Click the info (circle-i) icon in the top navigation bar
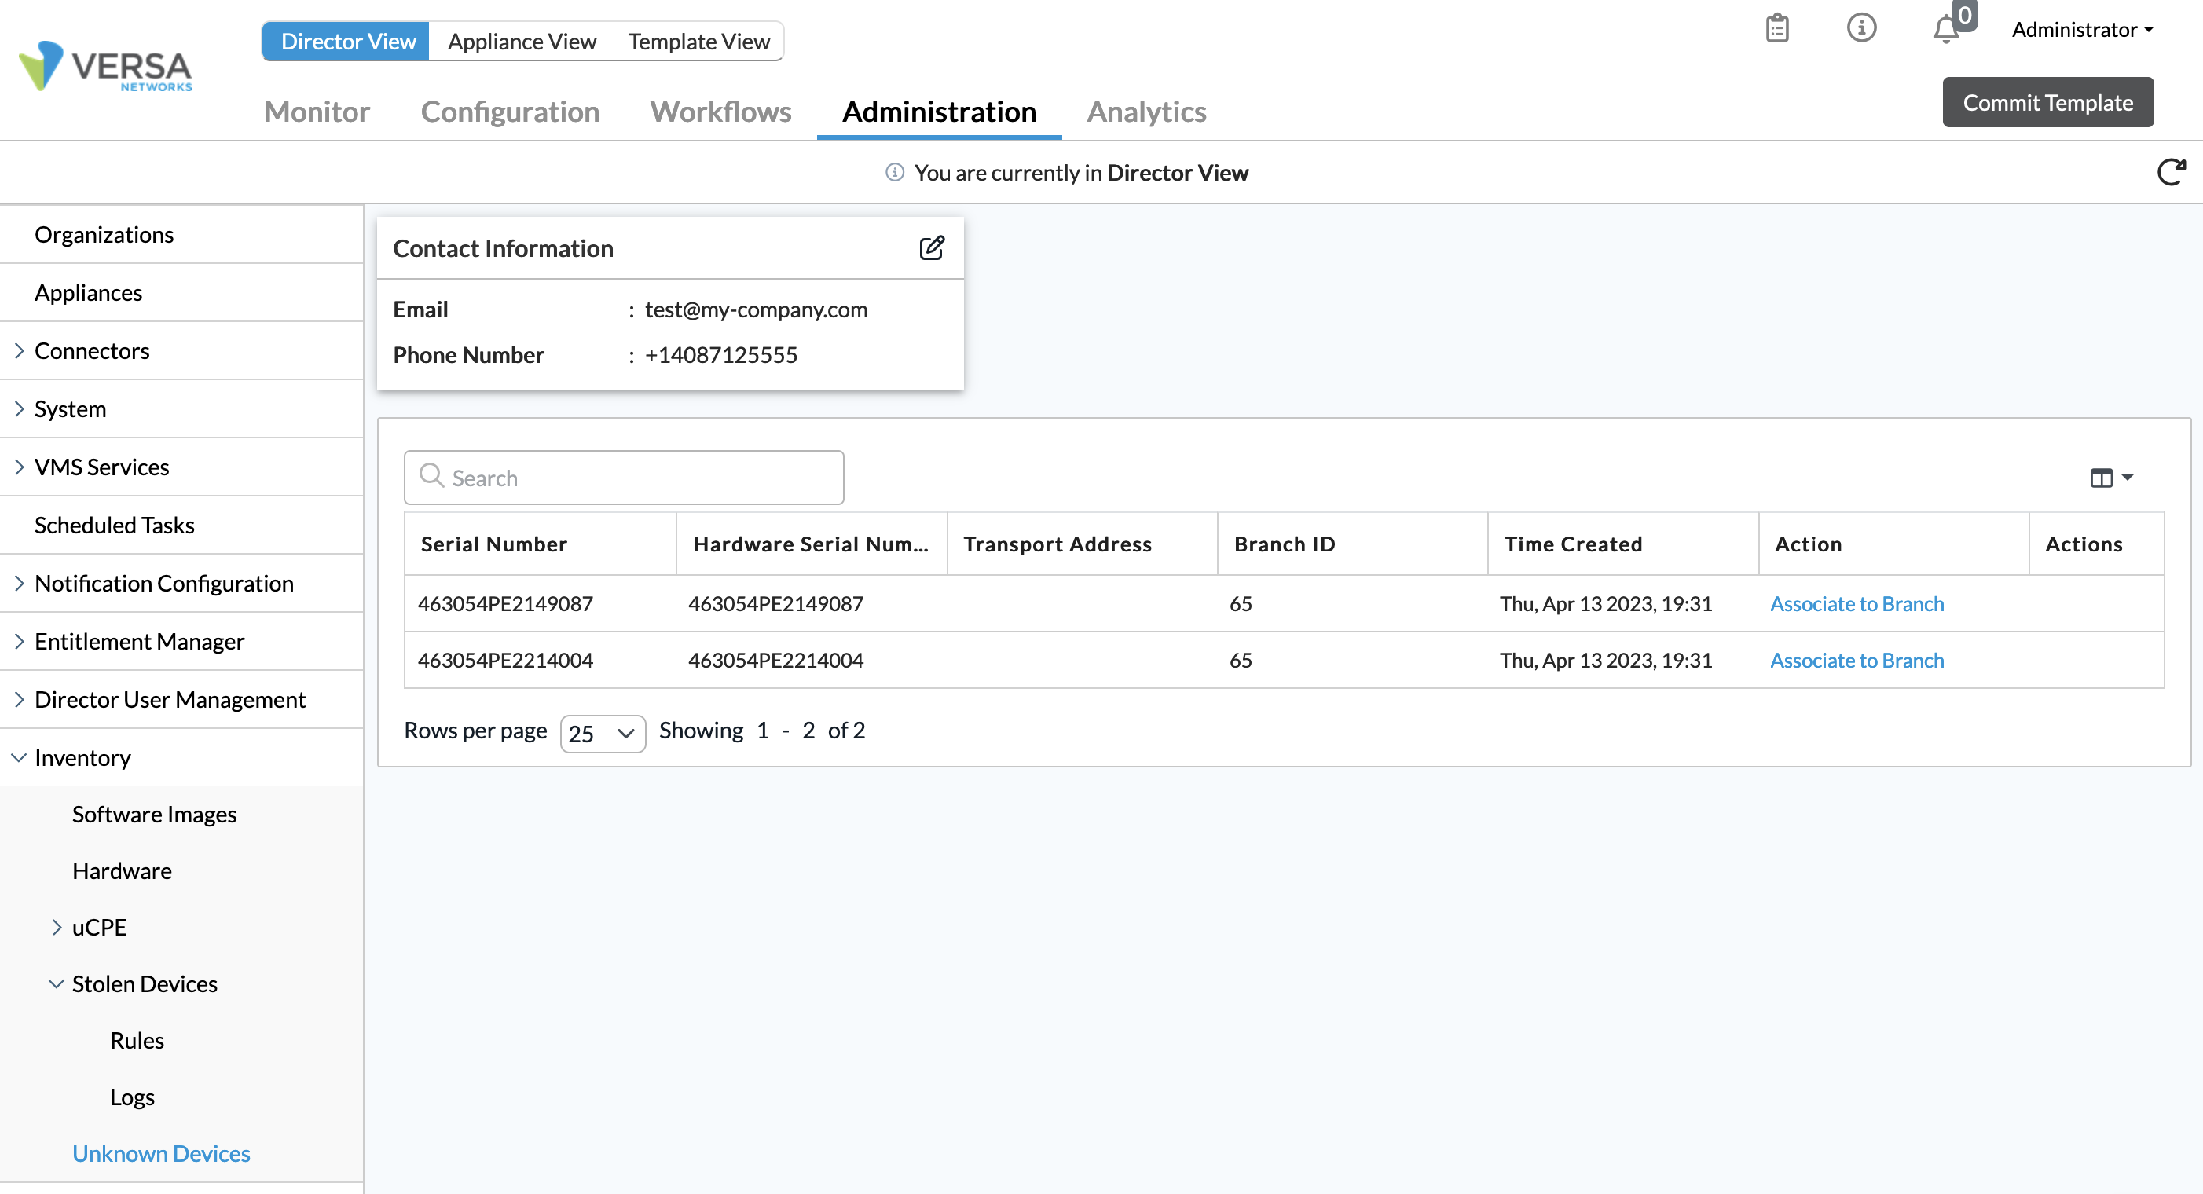This screenshot has width=2203, height=1194. click(1860, 28)
